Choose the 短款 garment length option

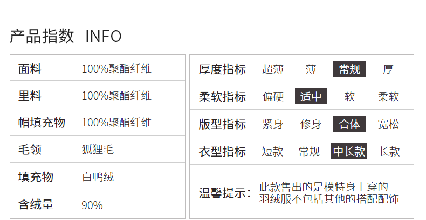(x=272, y=152)
